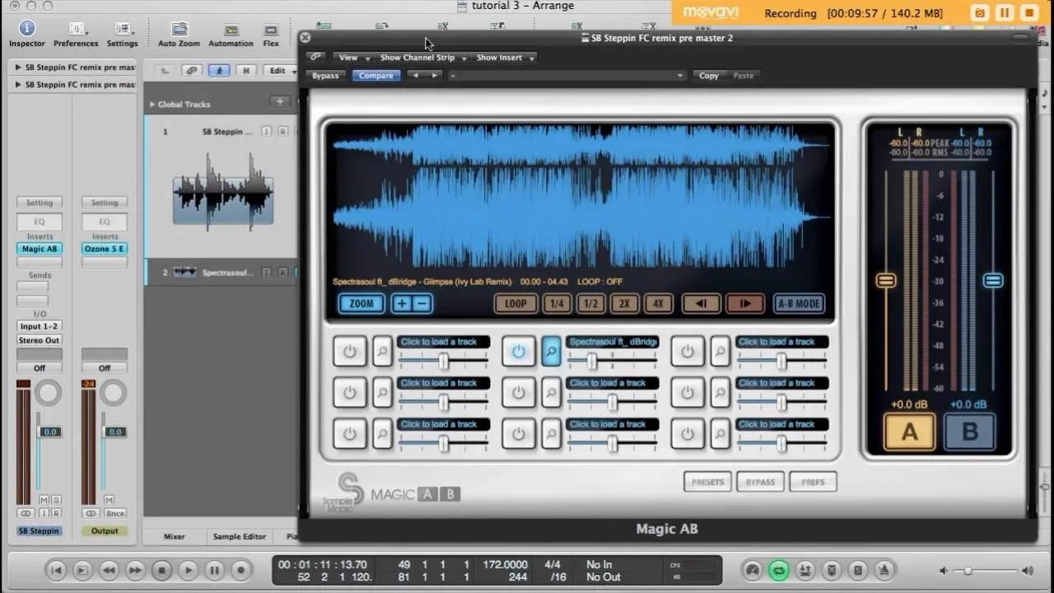Image resolution: width=1054 pixels, height=593 pixels.
Task: Switch to the Mixer tab
Action: (175, 537)
